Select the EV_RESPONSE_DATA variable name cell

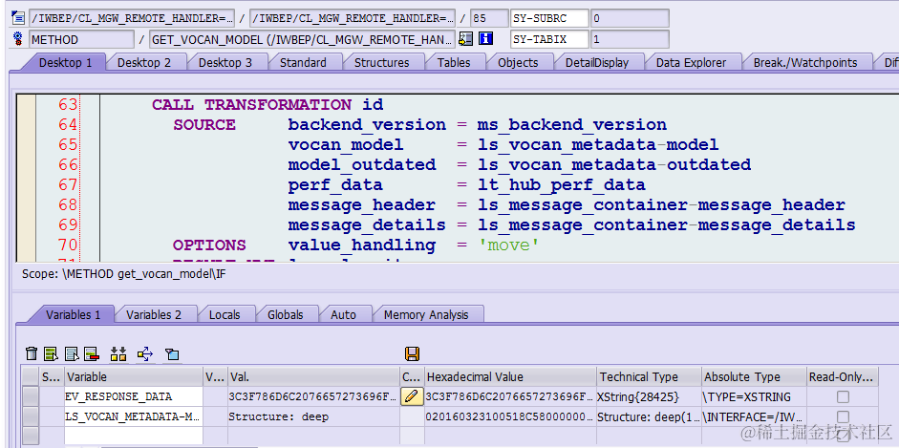click(x=134, y=396)
